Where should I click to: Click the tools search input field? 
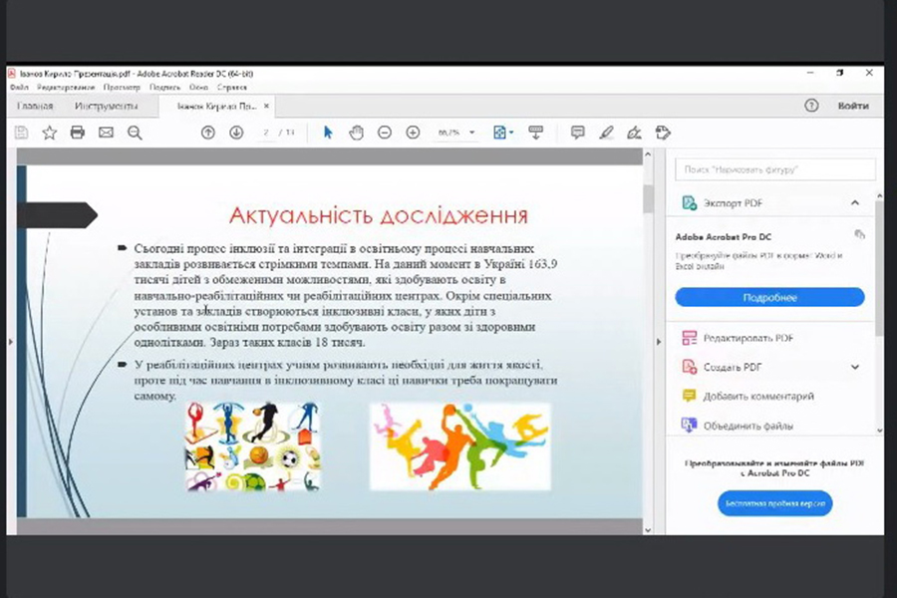775,169
